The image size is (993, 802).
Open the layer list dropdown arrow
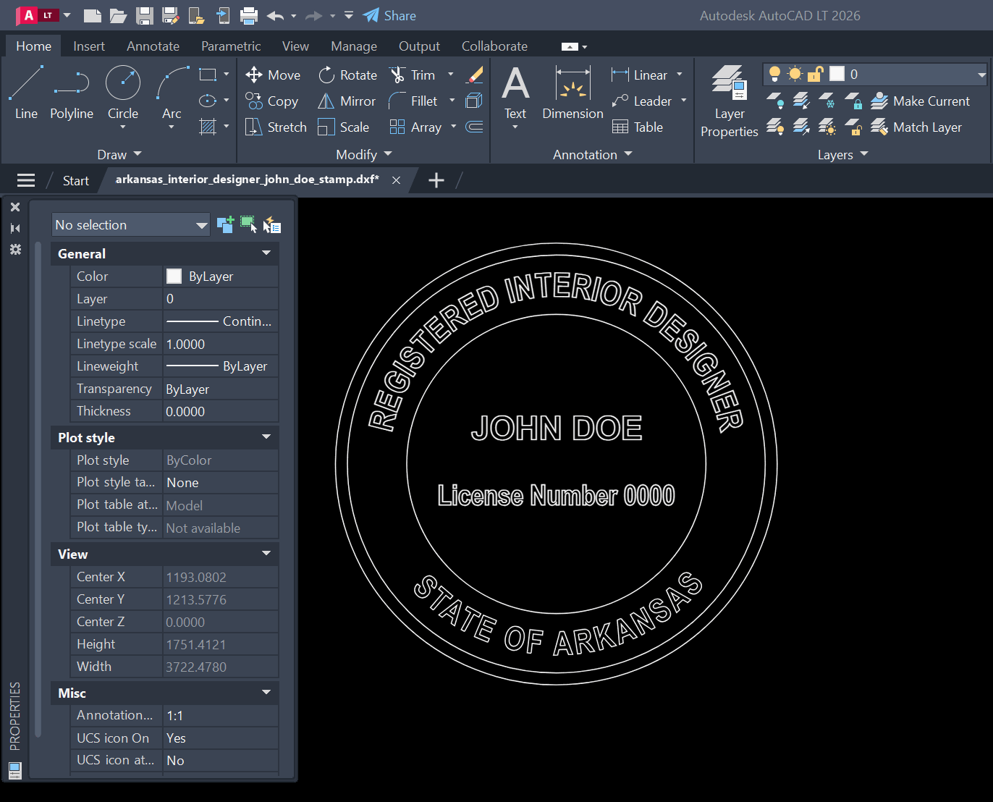[981, 74]
